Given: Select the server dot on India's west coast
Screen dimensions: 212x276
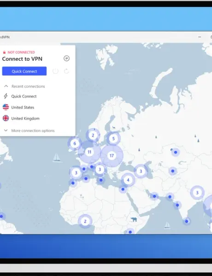Looking at the screenshot, I should (x=177, y=205).
